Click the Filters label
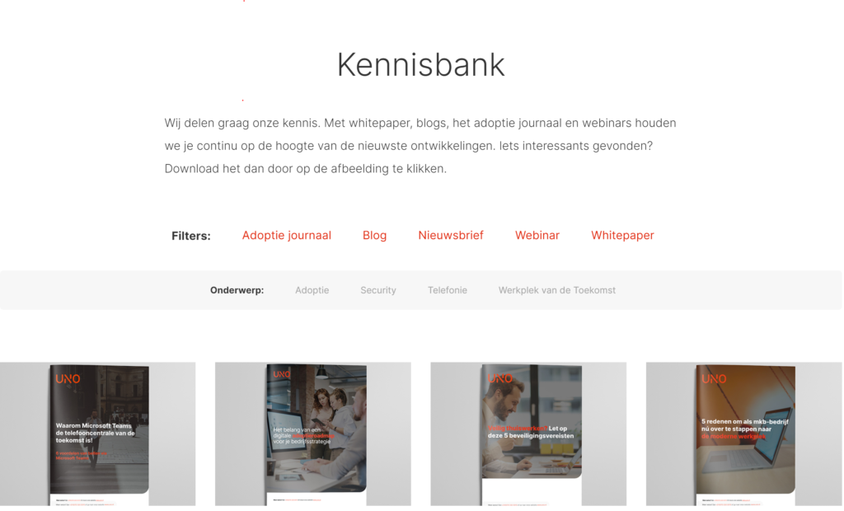This screenshot has width=844, height=511. click(191, 236)
